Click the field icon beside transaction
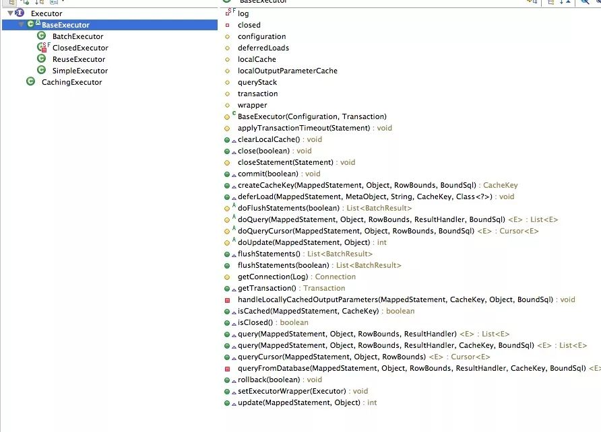 point(227,94)
